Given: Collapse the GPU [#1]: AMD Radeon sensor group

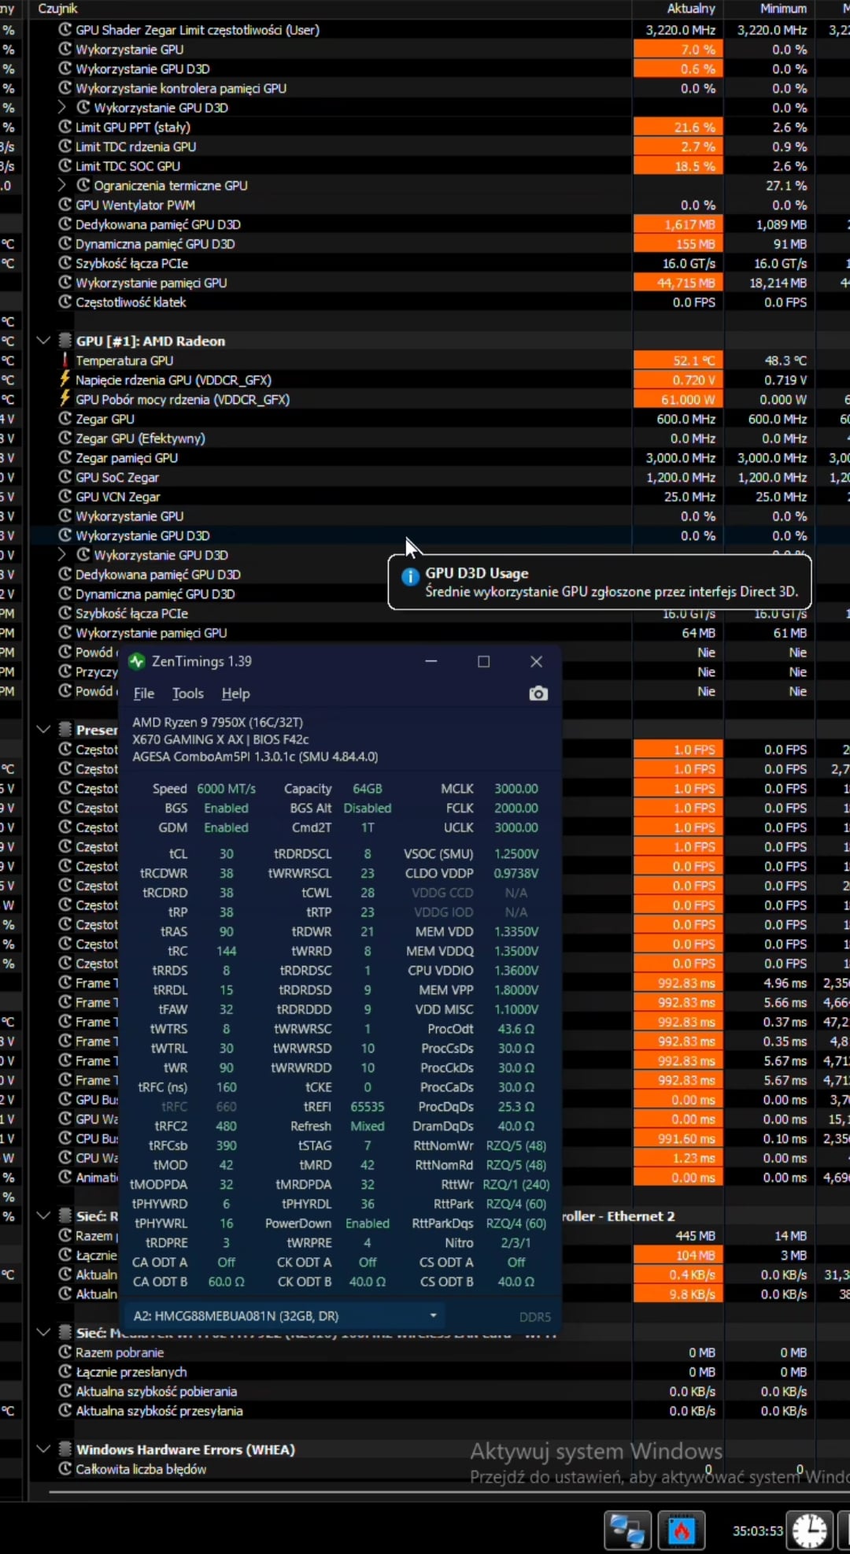Looking at the screenshot, I should [44, 341].
